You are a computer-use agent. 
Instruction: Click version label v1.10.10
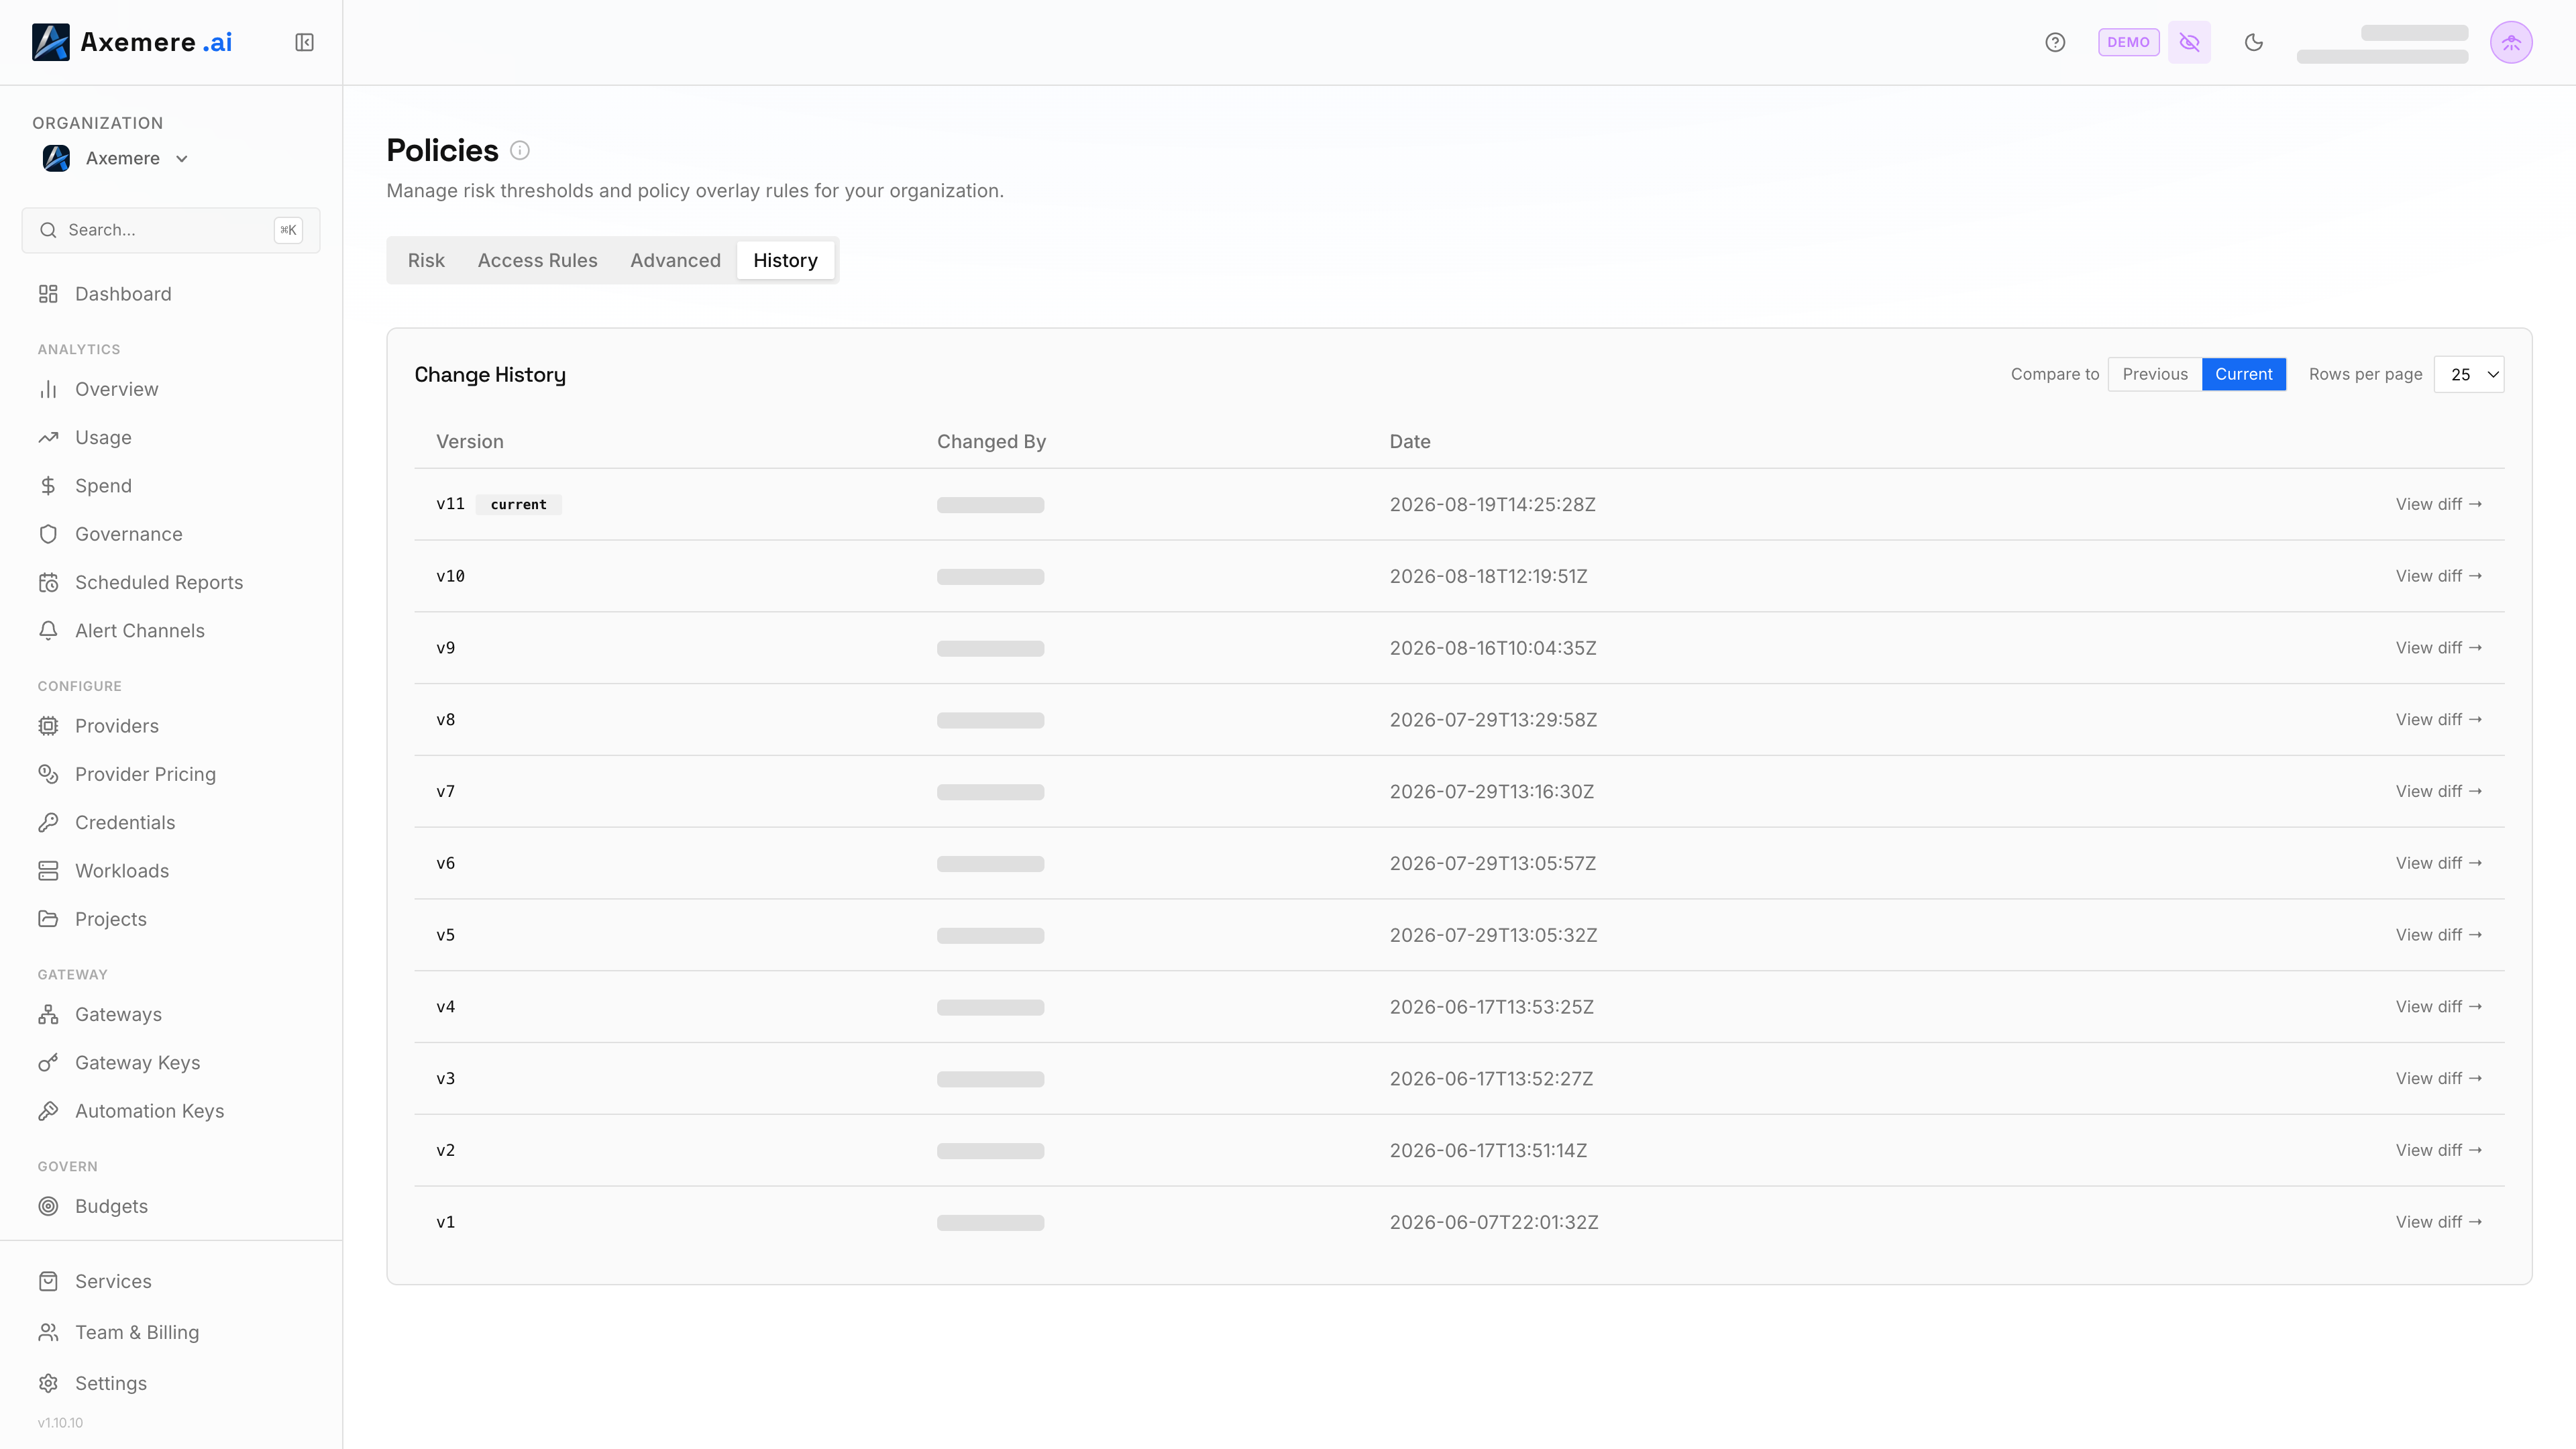(x=60, y=1422)
